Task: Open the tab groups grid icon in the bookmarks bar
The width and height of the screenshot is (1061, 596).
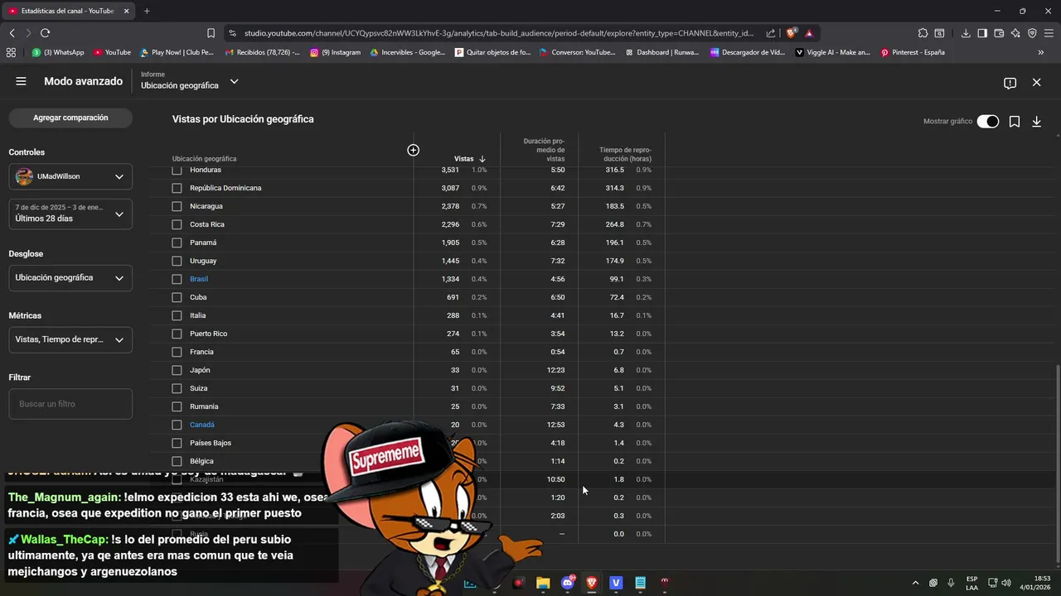Action: 11,52
